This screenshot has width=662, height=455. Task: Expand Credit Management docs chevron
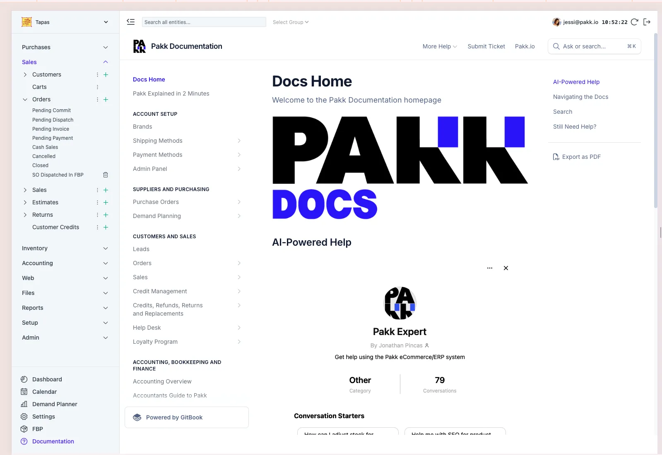(x=239, y=291)
